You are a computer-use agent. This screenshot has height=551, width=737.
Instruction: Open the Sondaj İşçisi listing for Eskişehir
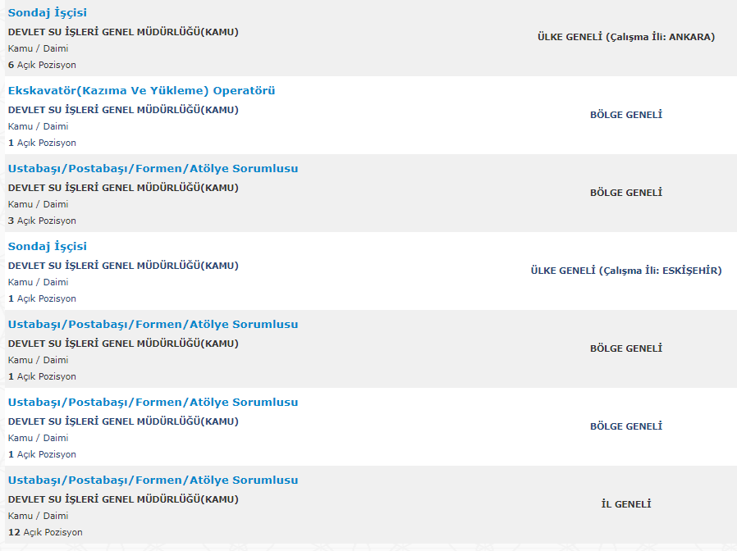point(48,247)
